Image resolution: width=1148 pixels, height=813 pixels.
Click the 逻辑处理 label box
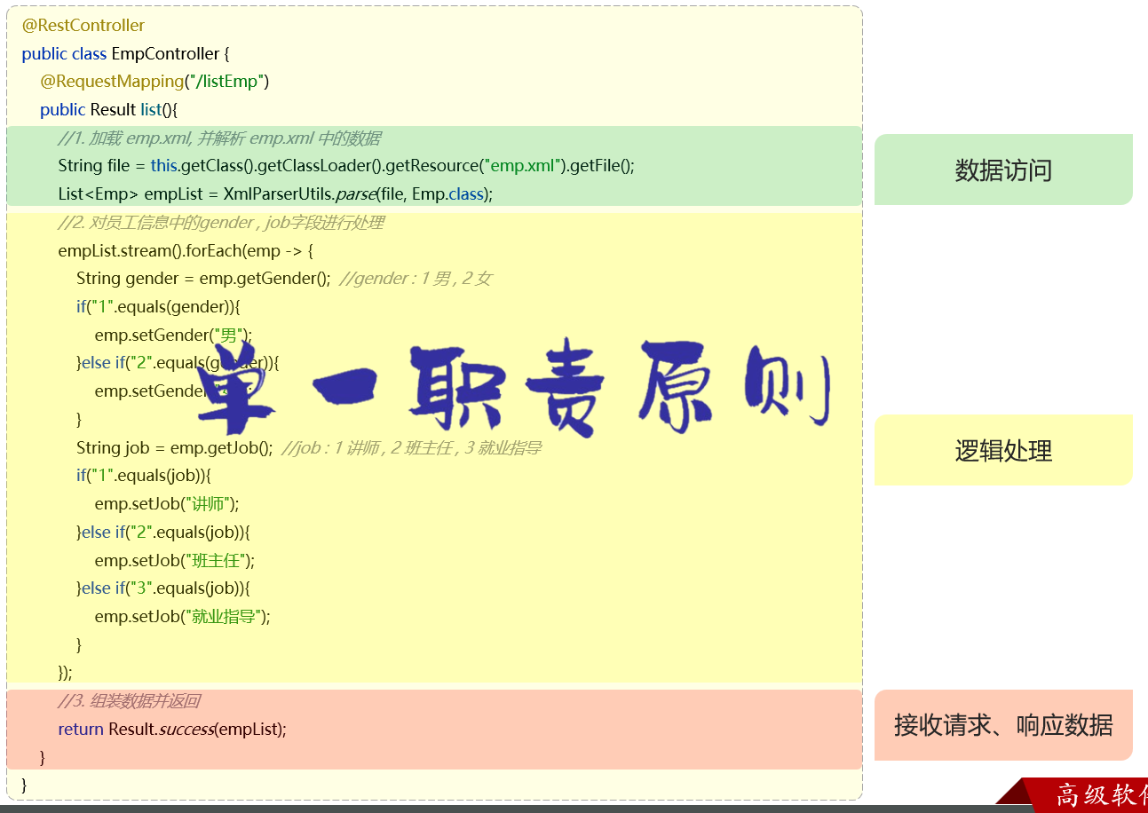1003,450
